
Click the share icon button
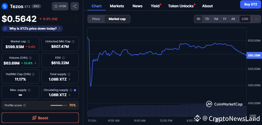75,6
